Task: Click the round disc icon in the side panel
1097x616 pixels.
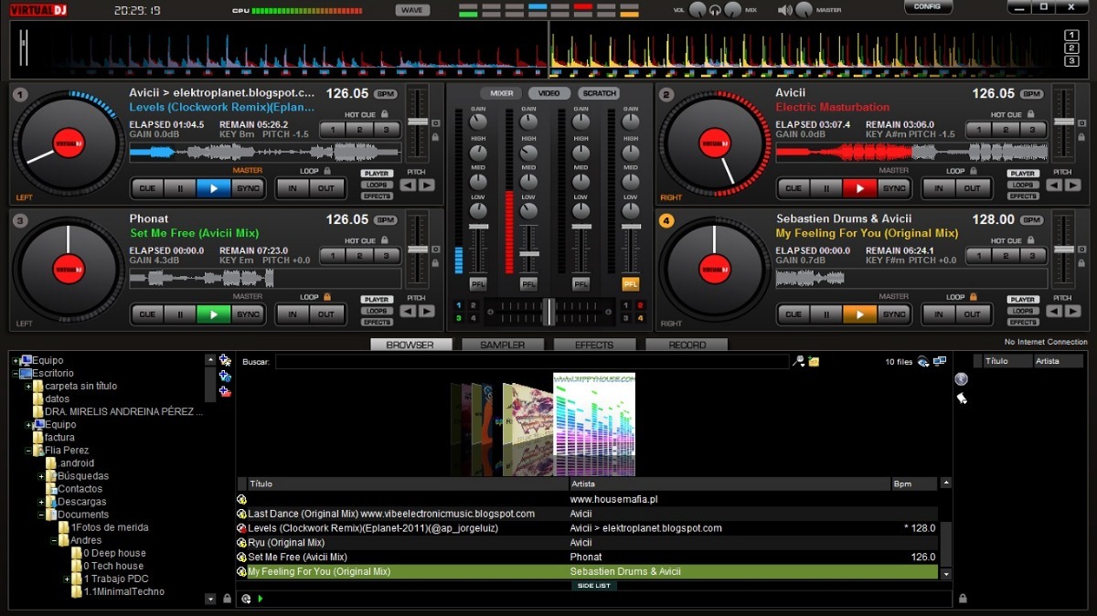Action: click(961, 379)
